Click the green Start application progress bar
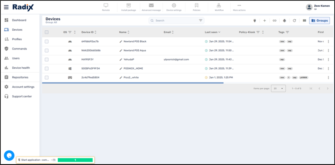Viewport: 335px width, 165px height. click(75, 160)
